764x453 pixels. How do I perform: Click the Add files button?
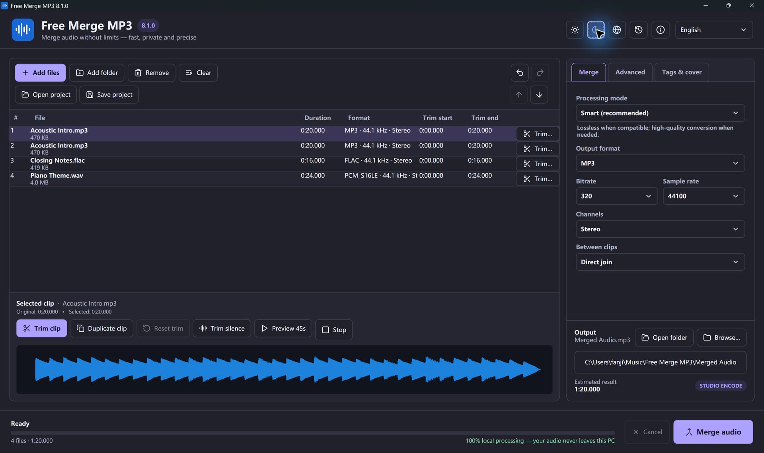(x=41, y=73)
